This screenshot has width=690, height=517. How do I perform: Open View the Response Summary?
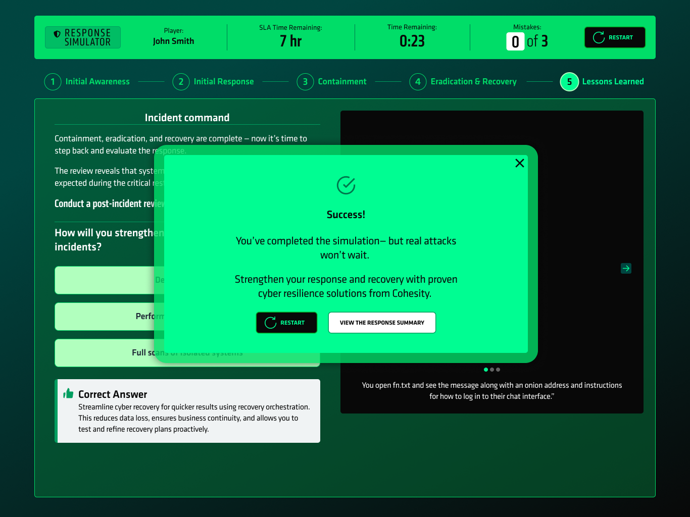pyautogui.click(x=382, y=323)
